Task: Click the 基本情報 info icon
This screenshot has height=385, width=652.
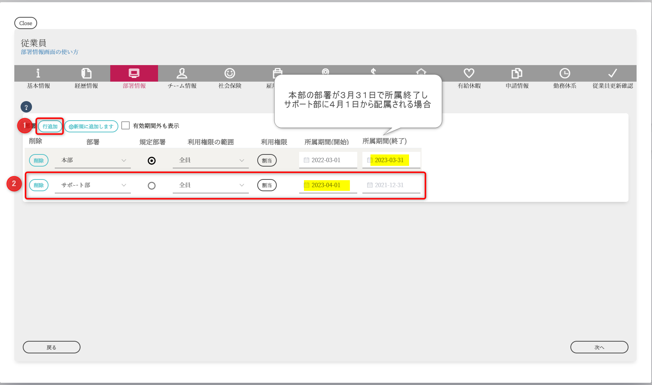Action: click(38, 74)
